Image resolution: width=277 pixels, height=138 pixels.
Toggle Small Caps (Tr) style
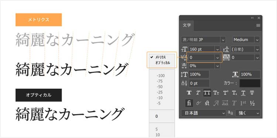click(216, 93)
